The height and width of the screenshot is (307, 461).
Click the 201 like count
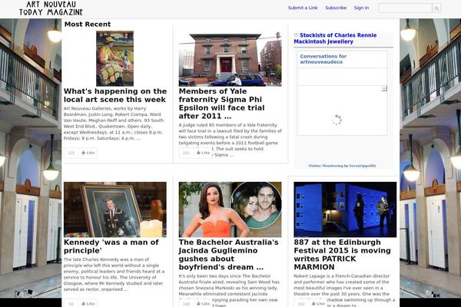tap(186, 153)
